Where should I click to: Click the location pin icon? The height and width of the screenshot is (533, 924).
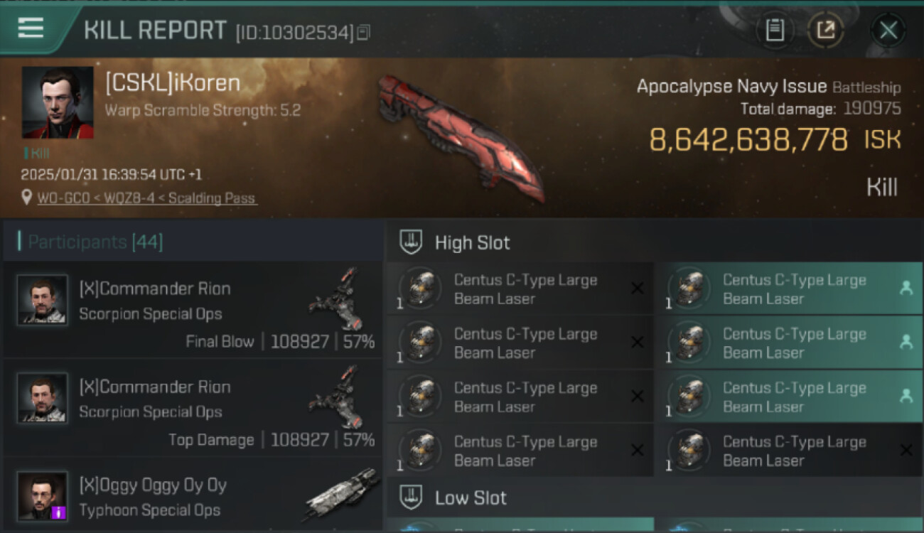click(x=26, y=198)
